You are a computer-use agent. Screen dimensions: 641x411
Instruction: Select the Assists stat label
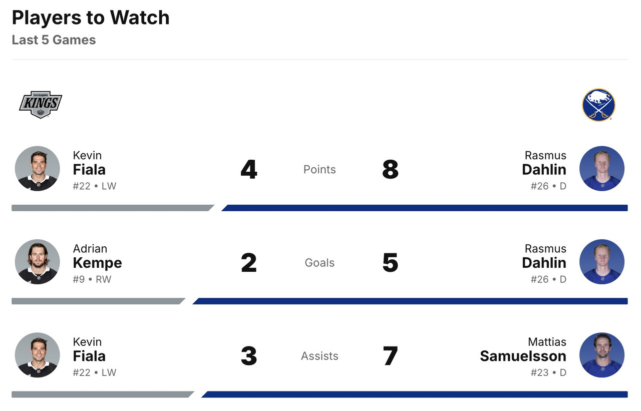pyautogui.click(x=319, y=356)
